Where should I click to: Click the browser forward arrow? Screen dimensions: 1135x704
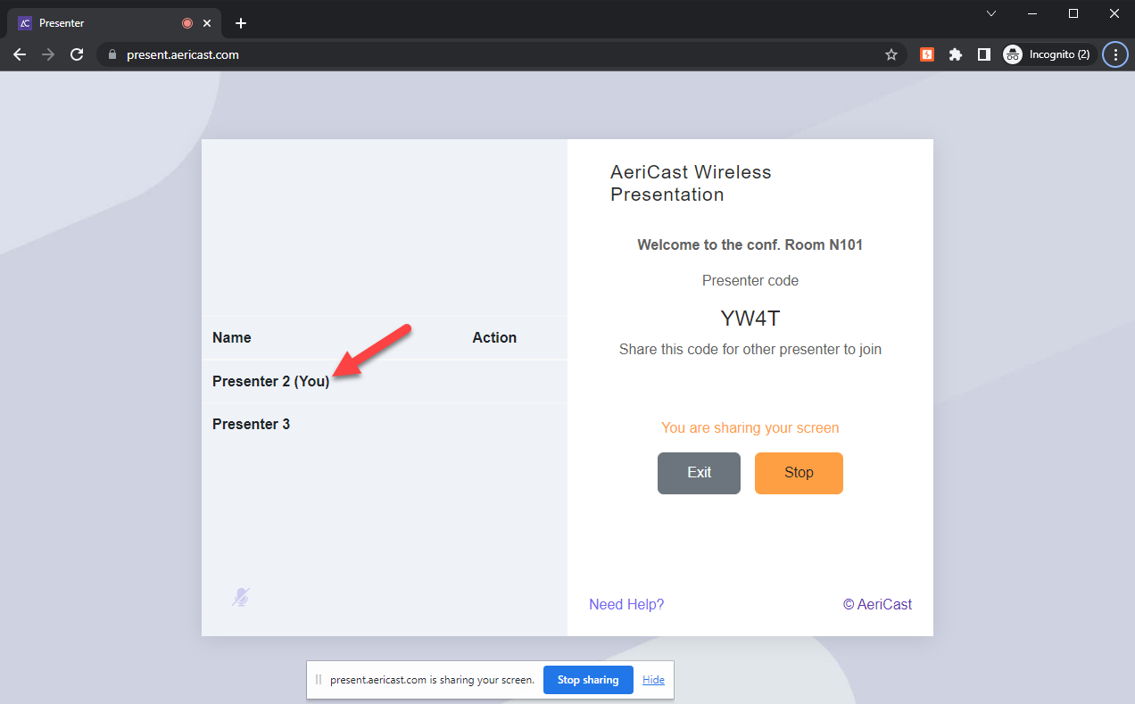(48, 54)
